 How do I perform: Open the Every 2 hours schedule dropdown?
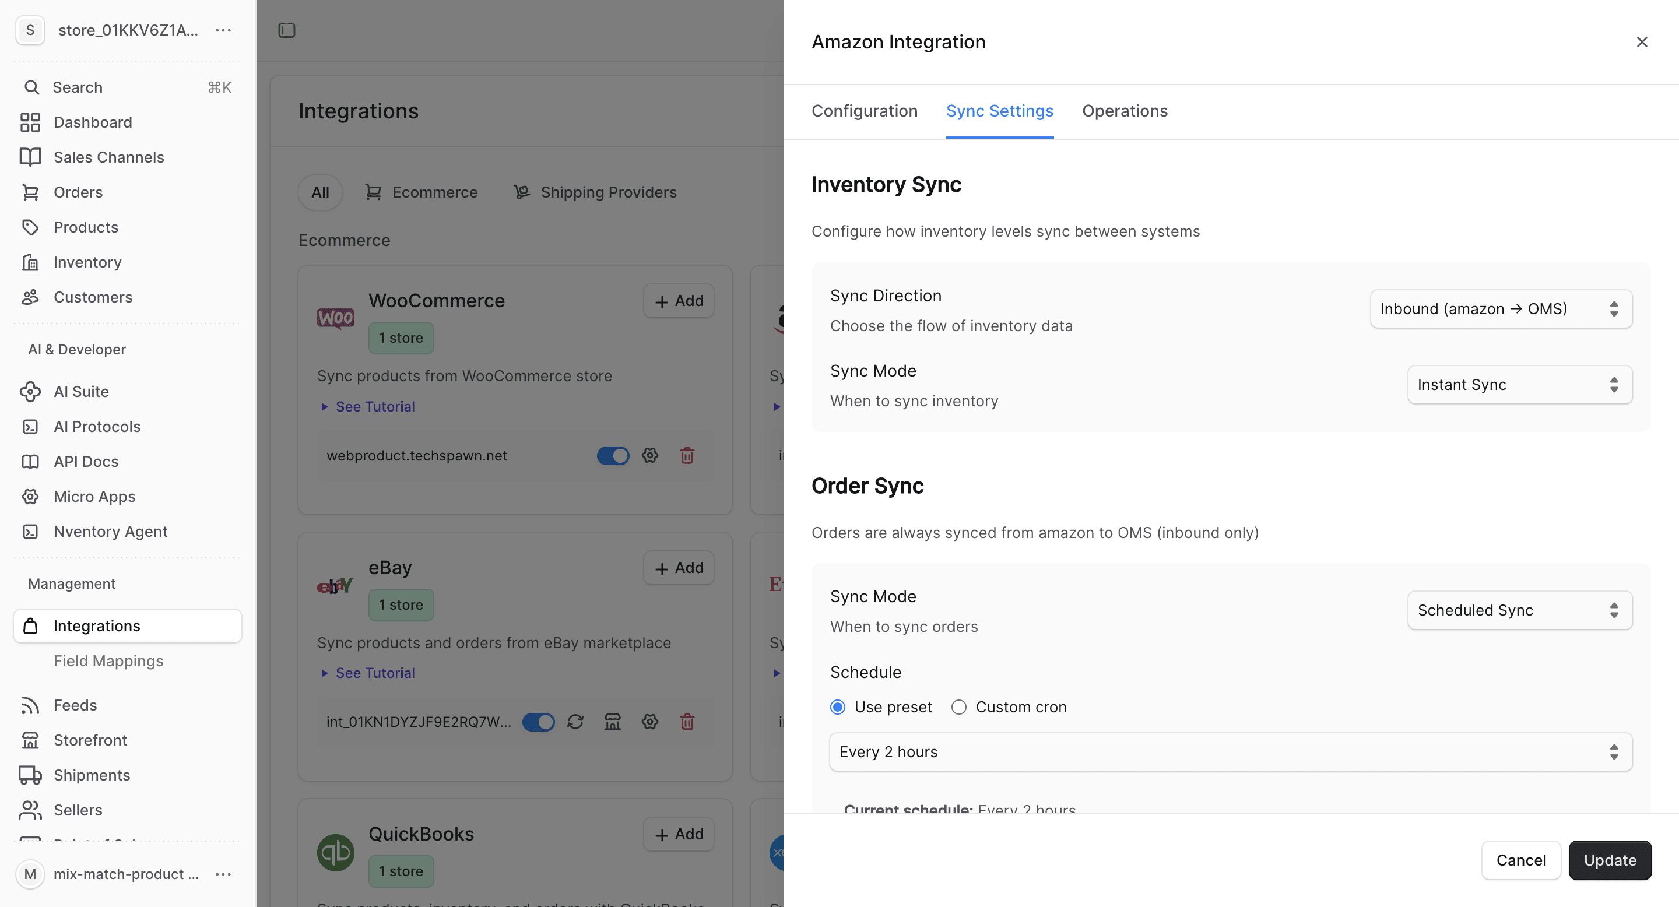tap(1231, 752)
